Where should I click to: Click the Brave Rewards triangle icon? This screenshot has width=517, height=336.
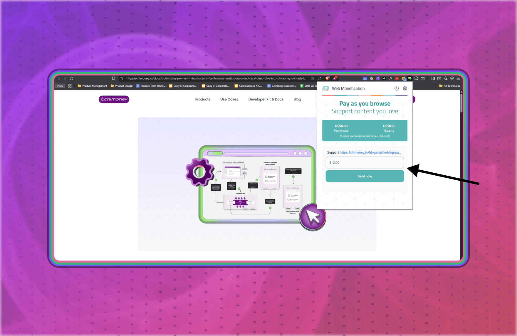(335, 78)
